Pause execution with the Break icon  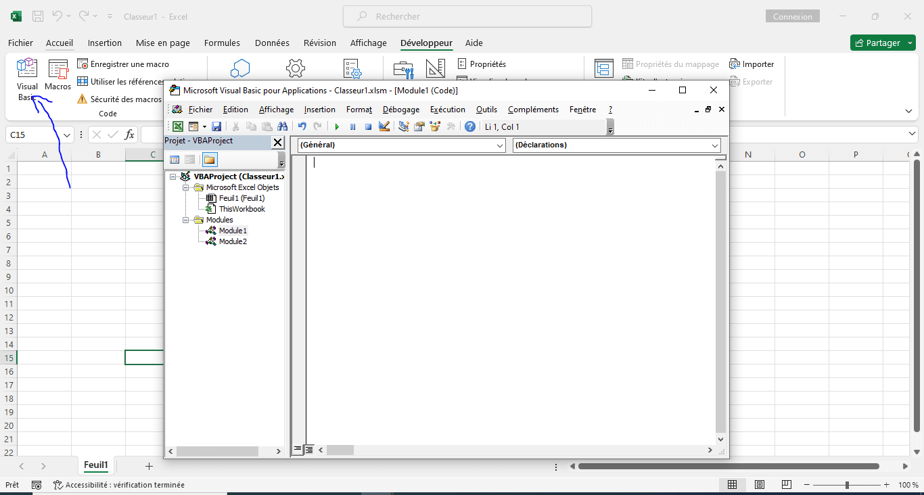click(352, 126)
